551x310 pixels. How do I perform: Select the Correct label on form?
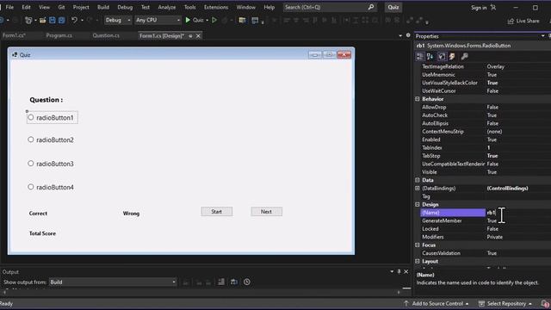coord(38,214)
